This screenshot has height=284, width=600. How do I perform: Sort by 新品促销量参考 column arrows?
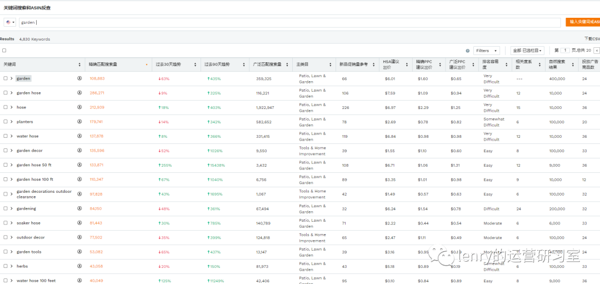coord(373,64)
